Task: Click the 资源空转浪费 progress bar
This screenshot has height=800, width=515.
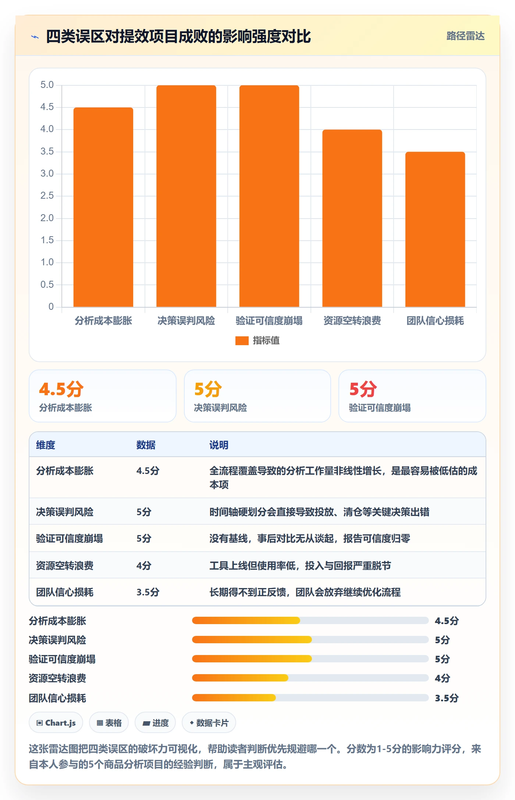Action: point(310,678)
